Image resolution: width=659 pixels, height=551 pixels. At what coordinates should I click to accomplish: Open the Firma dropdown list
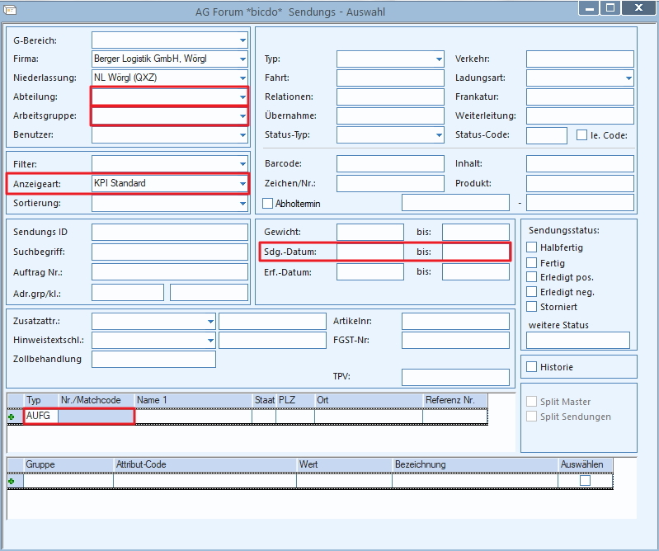click(x=242, y=59)
